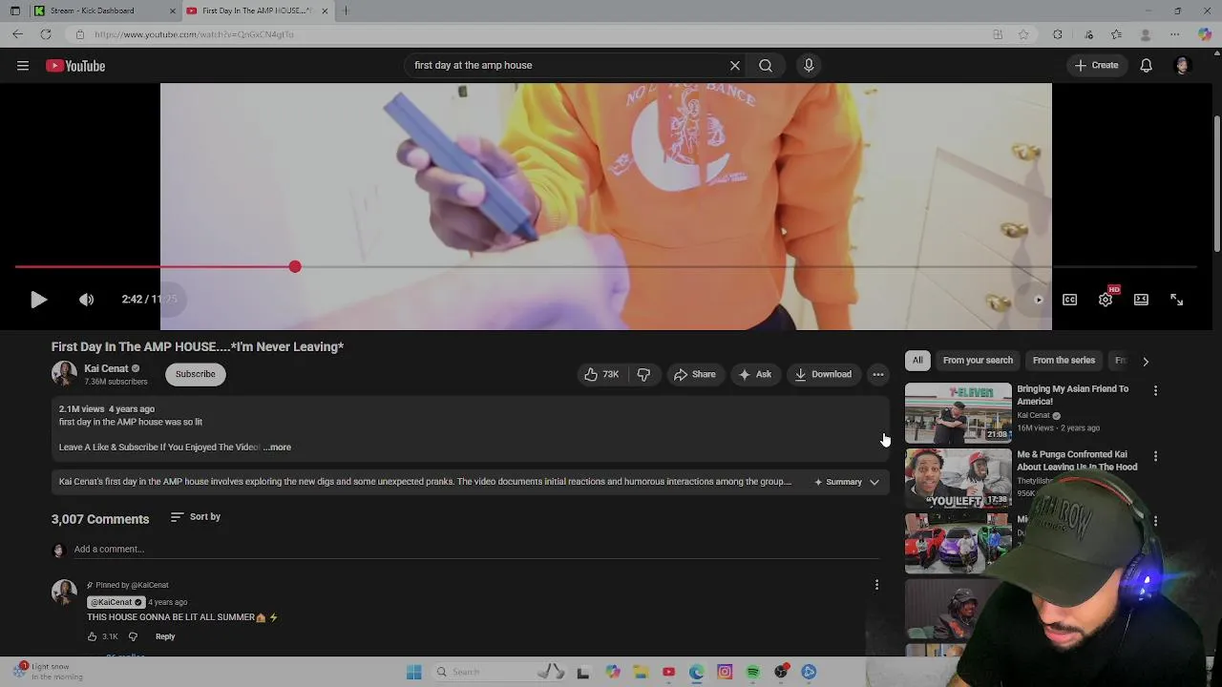Screen dimensions: 1222x687
Task: Open options for Bringing My Asian Friend video
Action: click(1155, 390)
